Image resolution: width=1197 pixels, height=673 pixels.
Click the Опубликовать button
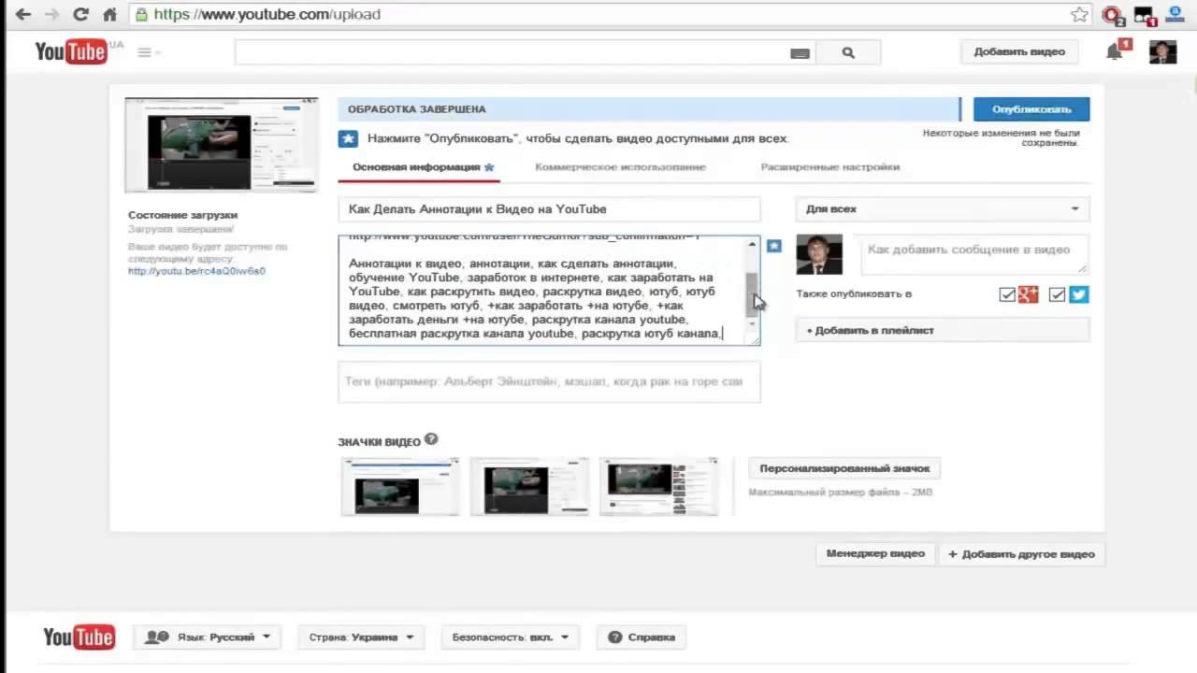pos(1031,109)
